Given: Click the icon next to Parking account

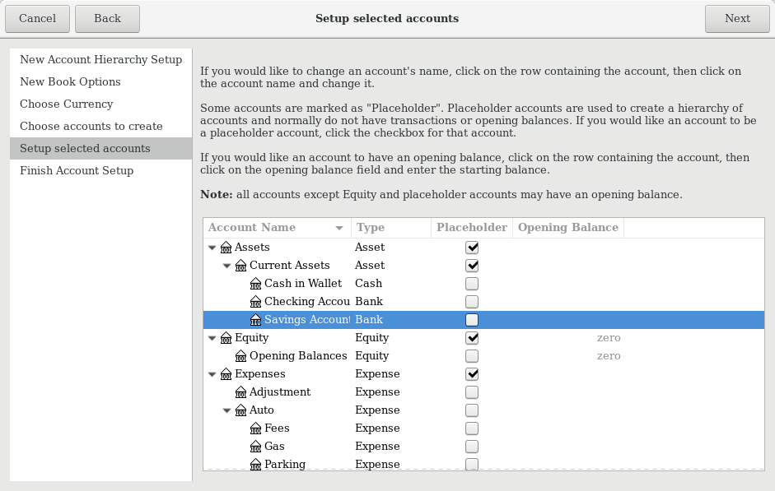Looking at the screenshot, I should pyautogui.click(x=255, y=465).
